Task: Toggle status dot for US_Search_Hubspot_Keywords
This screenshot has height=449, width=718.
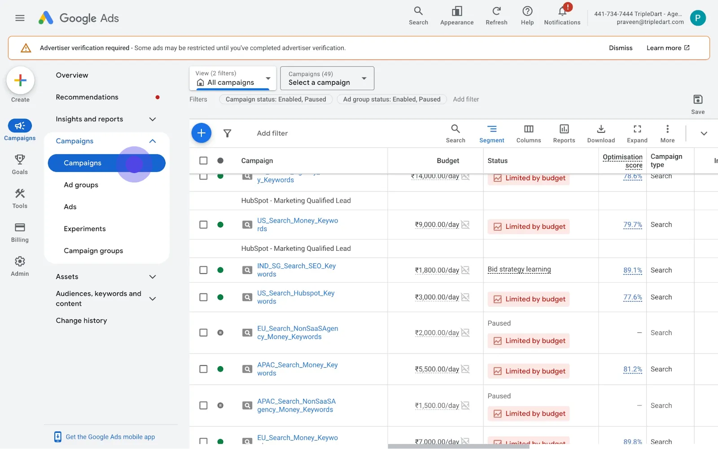Action: point(220,297)
